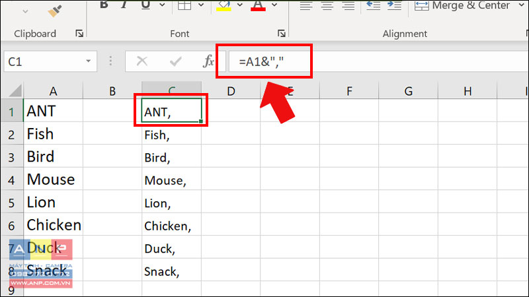Click the Format Painter brush icon

[55, 11]
